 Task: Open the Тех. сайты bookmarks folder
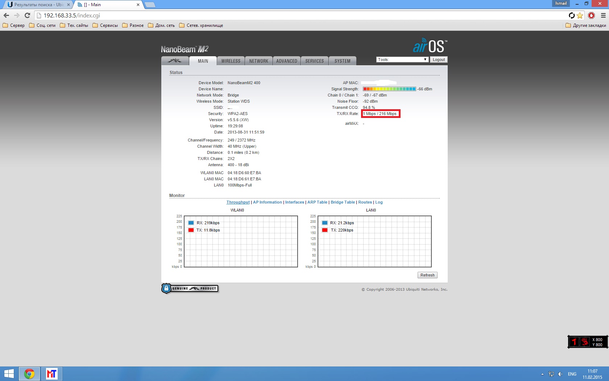(x=74, y=25)
